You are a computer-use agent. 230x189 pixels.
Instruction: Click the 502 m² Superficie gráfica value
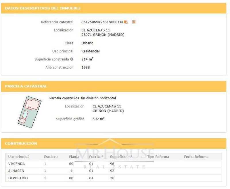pyautogui.click(x=99, y=119)
